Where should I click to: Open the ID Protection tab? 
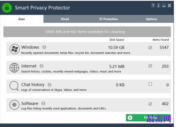108,19
